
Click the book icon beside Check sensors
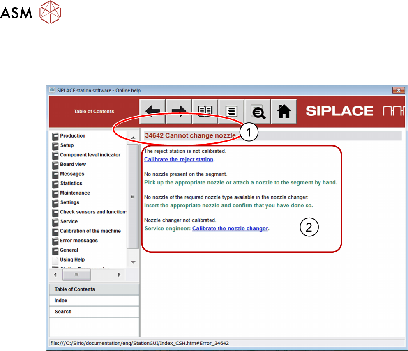pyautogui.click(x=55, y=212)
